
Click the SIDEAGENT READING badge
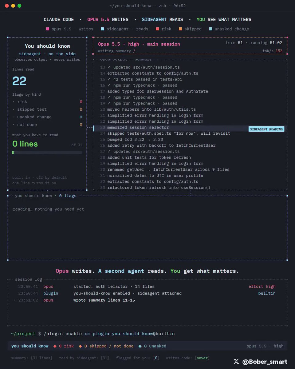tap(266, 129)
